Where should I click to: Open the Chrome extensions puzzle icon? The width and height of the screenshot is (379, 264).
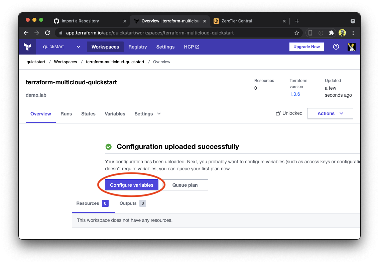[331, 33]
